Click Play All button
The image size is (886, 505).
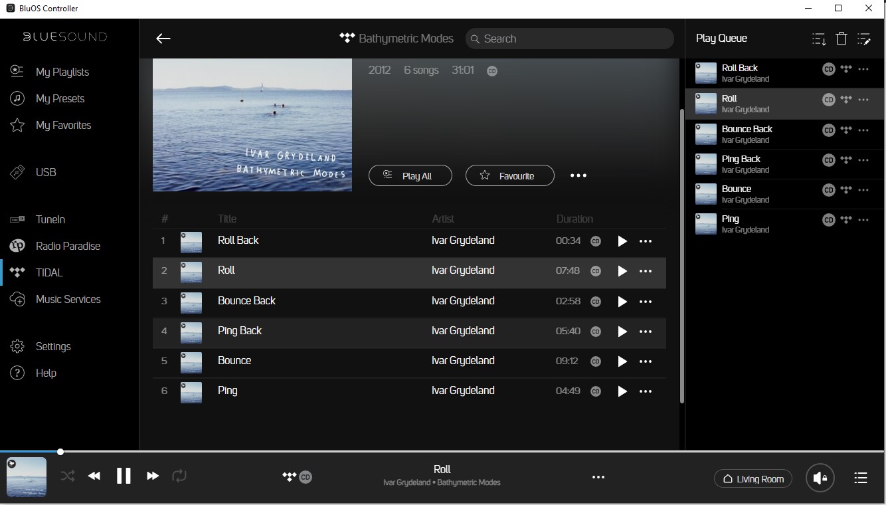(x=410, y=175)
